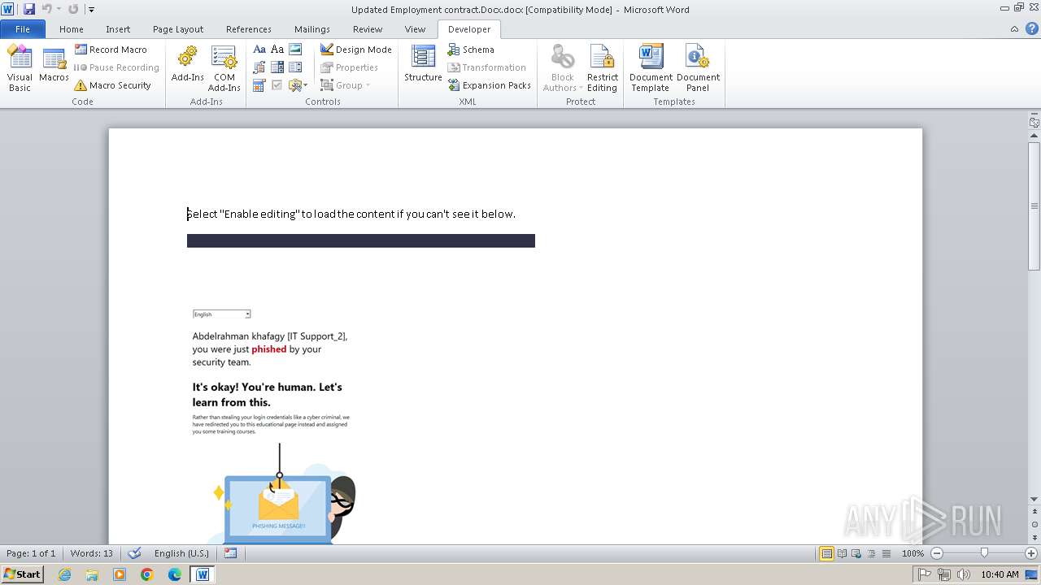Click the volume tray icon
This screenshot has height=585, width=1041.
click(964, 574)
